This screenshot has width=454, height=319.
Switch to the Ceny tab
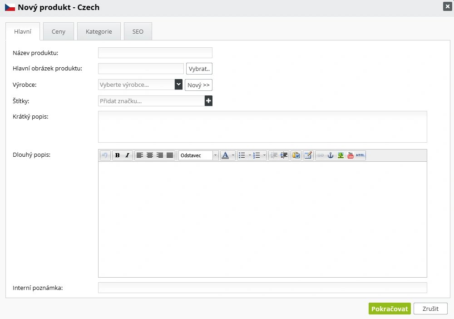(59, 32)
